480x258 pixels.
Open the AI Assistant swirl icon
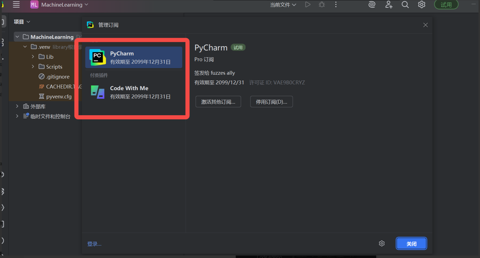point(372,5)
